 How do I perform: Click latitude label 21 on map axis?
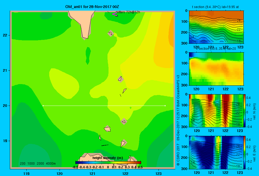5,70
